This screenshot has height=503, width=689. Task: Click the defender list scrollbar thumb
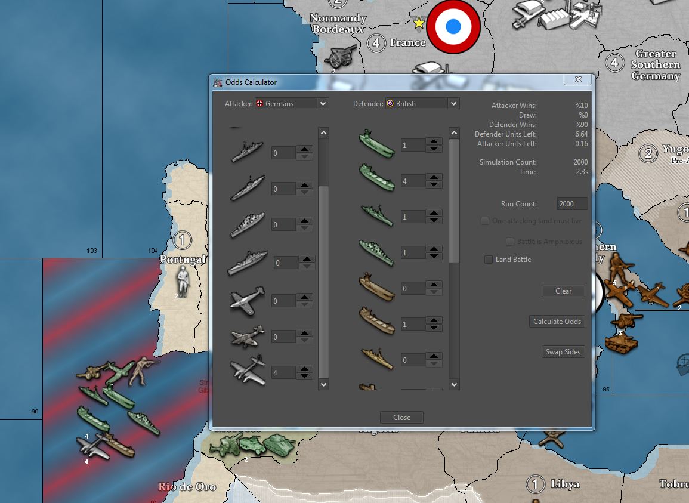point(454,201)
